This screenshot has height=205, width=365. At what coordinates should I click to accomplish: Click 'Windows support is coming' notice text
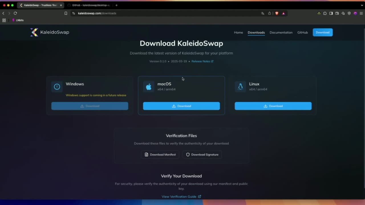96,95
